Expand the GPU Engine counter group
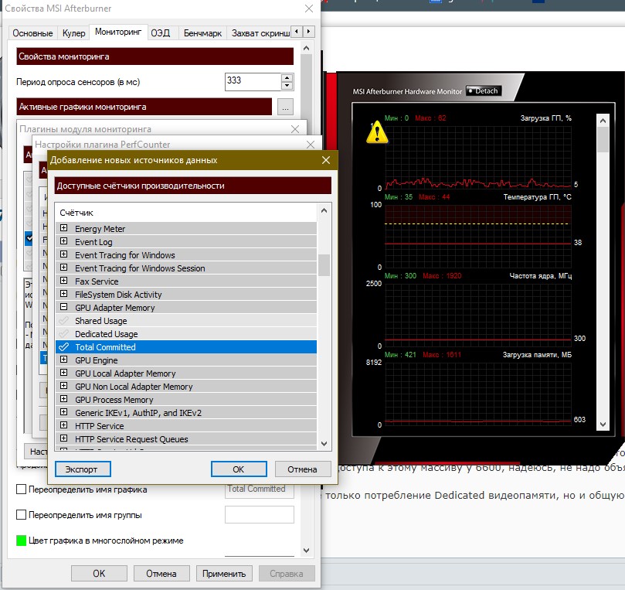625x590 pixels. click(63, 360)
